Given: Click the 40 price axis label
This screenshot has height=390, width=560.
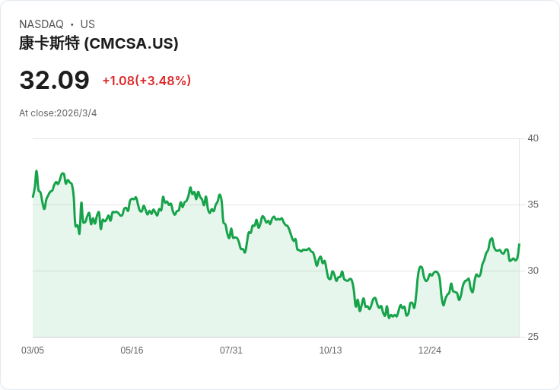Looking at the screenshot, I should pyautogui.click(x=533, y=138).
